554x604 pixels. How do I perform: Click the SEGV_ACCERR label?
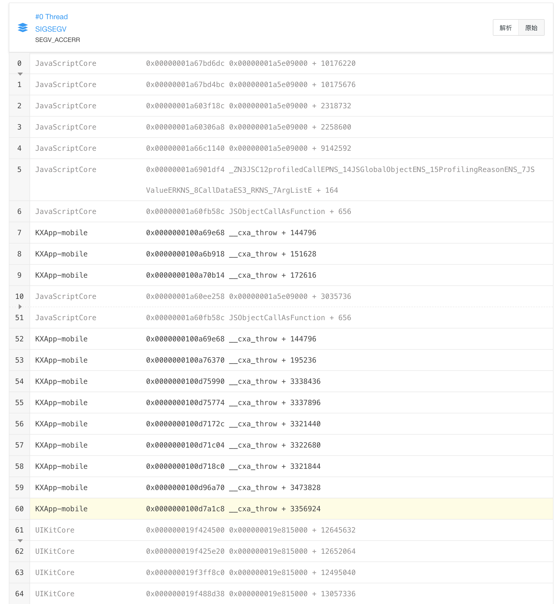58,40
